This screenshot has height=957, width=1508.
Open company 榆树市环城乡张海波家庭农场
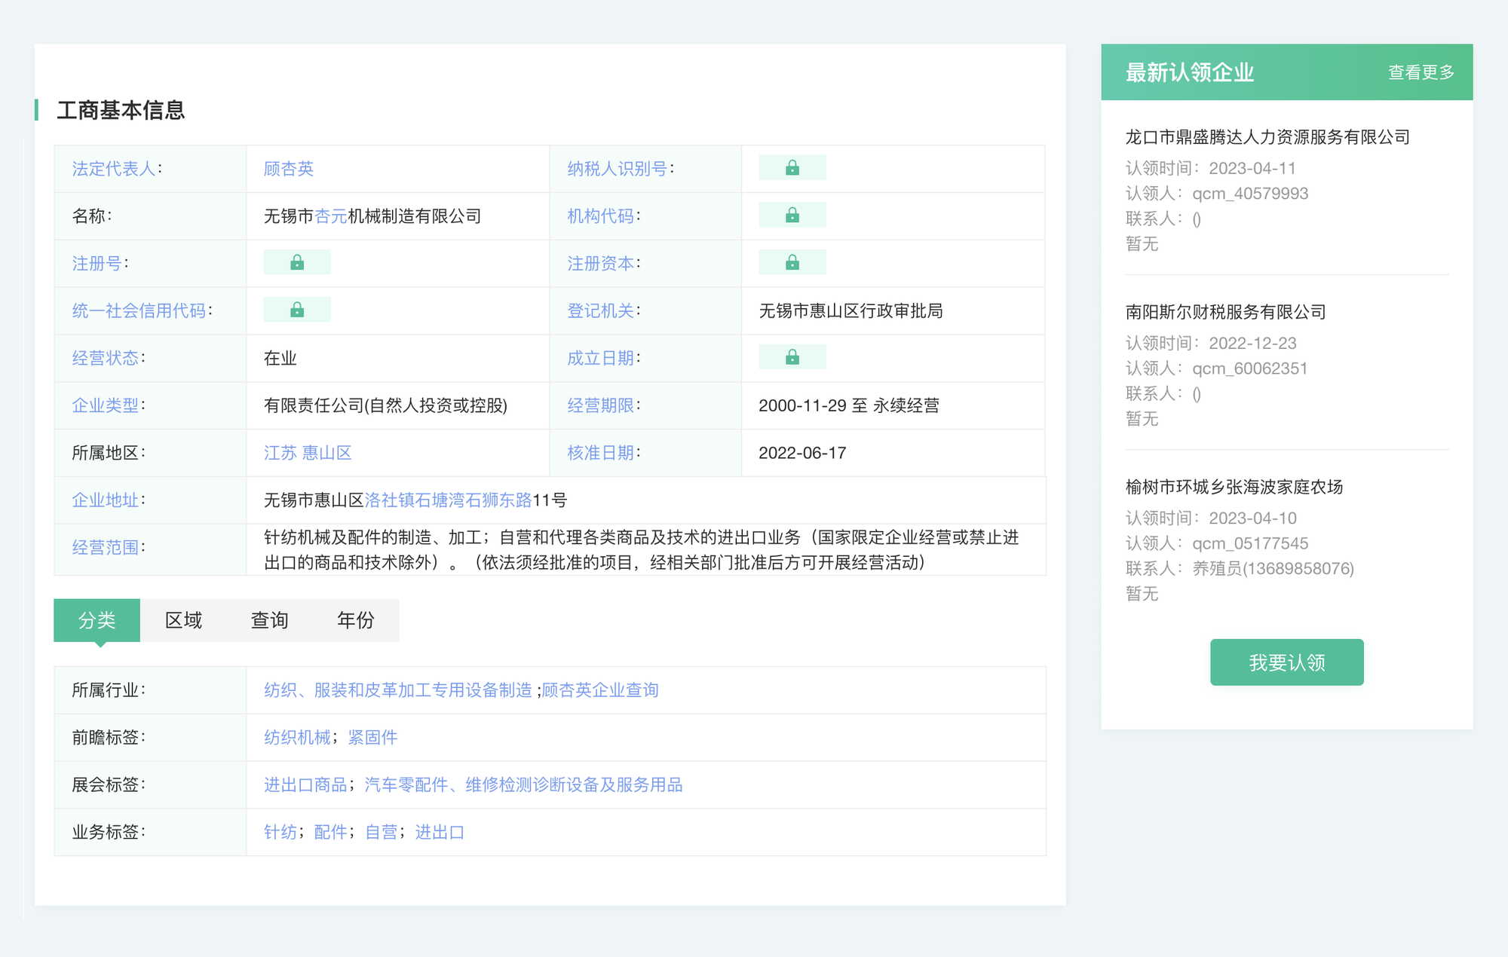(x=1234, y=487)
